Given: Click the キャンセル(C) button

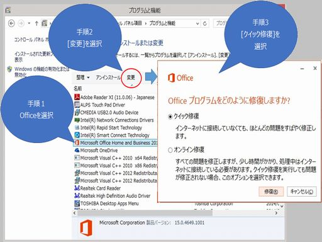Looking at the screenshot, I should click(x=302, y=192).
